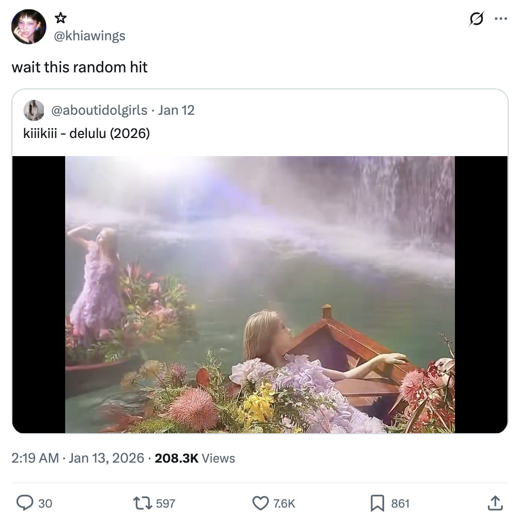
Task: Bookmark the tweet with the bookmark icon
Action: pyautogui.click(x=377, y=502)
